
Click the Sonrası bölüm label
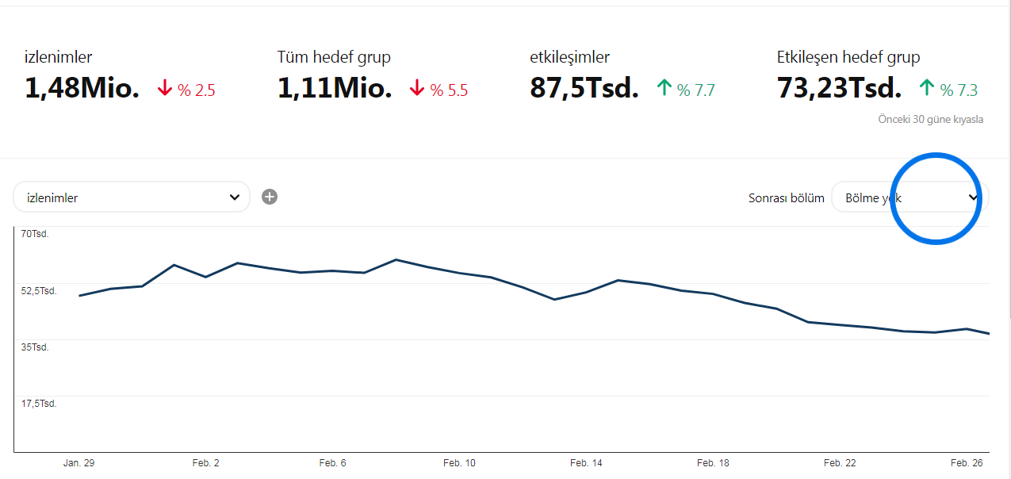pyautogui.click(x=787, y=198)
